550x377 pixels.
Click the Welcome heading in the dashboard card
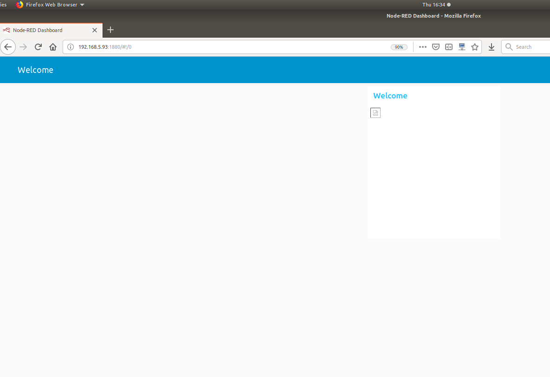[x=390, y=96]
